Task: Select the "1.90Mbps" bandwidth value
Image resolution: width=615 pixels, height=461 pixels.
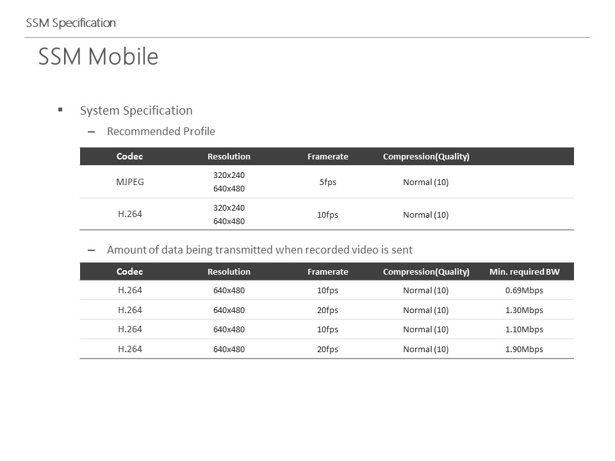Action: point(525,349)
